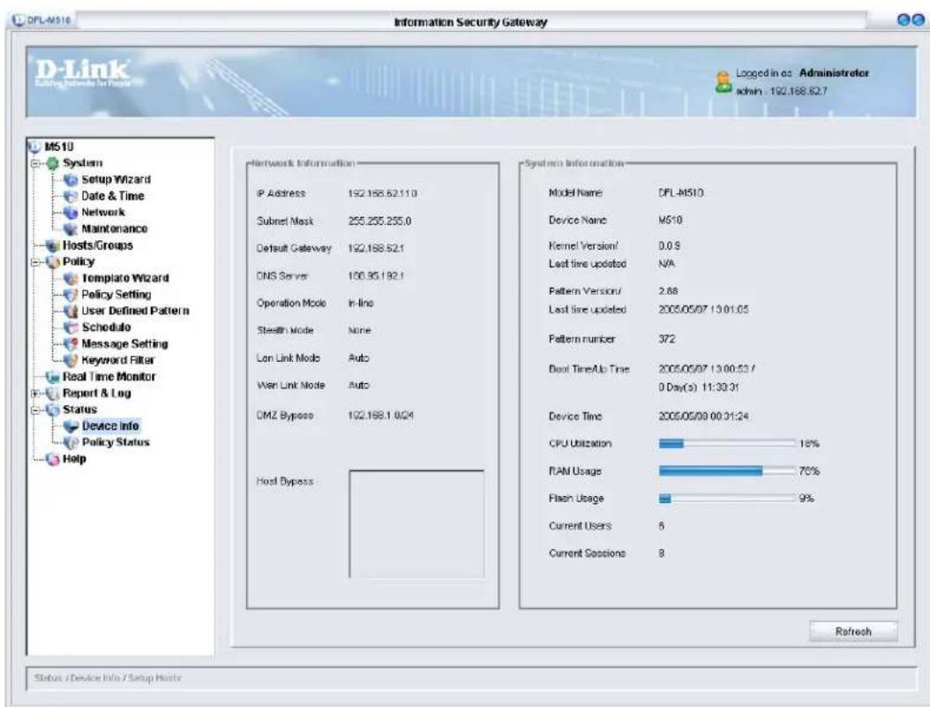Click the Operation Mode value In-line
The width and height of the screenshot is (930, 707).
361,303
